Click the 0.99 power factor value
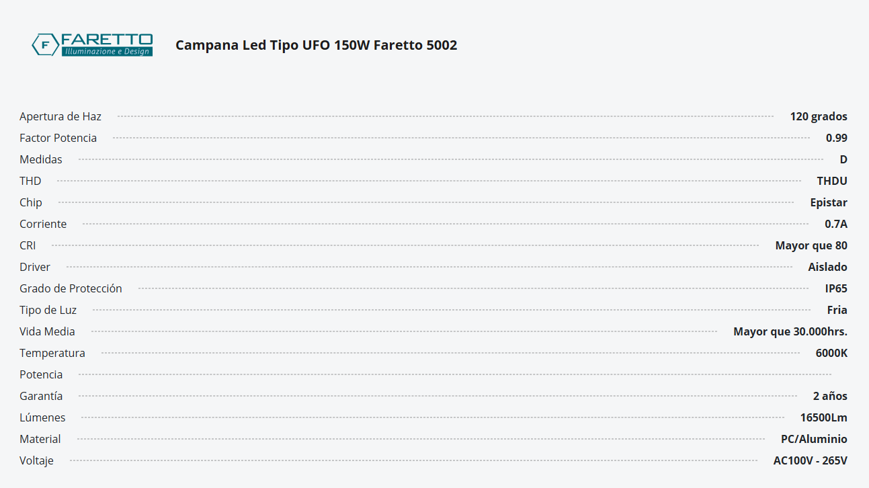The image size is (869, 488). coord(836,138)
